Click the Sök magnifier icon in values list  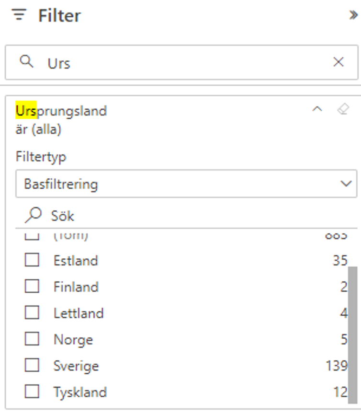tap(33, 215)
